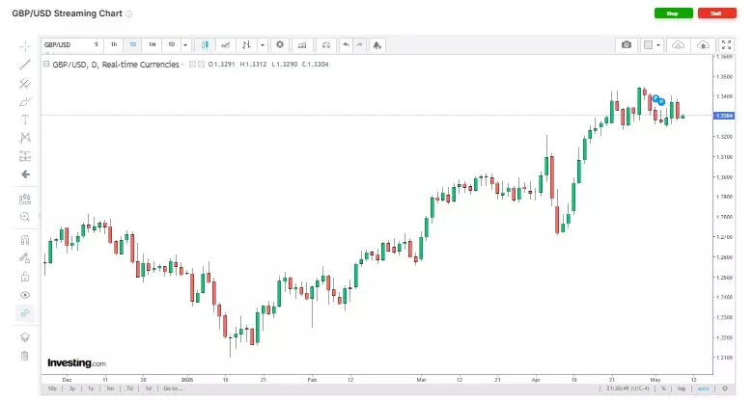Select the brush drawing tool
The image size is (753, 400).
(25, 101)
